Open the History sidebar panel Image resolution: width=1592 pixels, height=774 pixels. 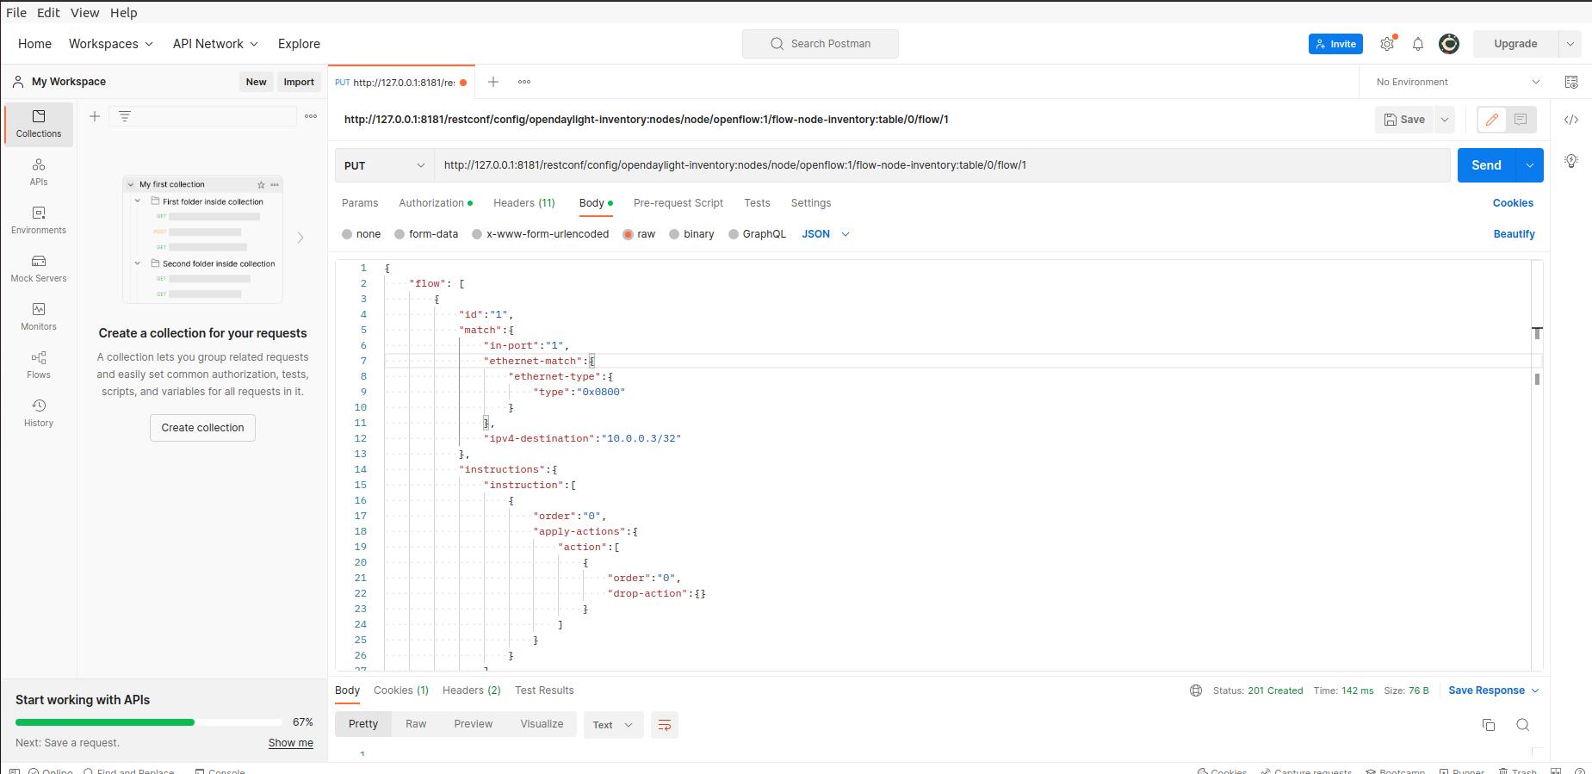pos(39,412)
